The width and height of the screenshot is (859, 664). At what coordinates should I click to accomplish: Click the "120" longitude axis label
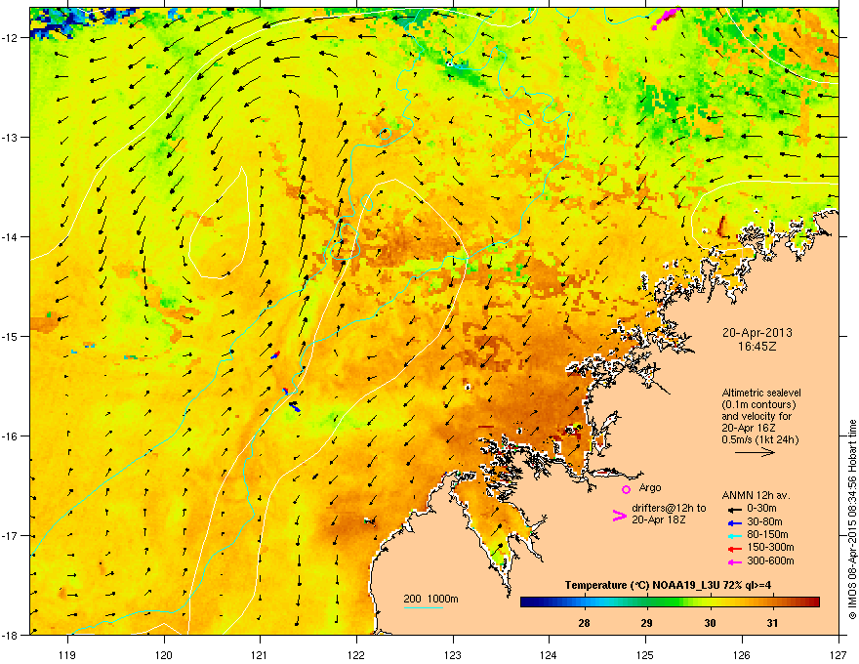[164, 654]
